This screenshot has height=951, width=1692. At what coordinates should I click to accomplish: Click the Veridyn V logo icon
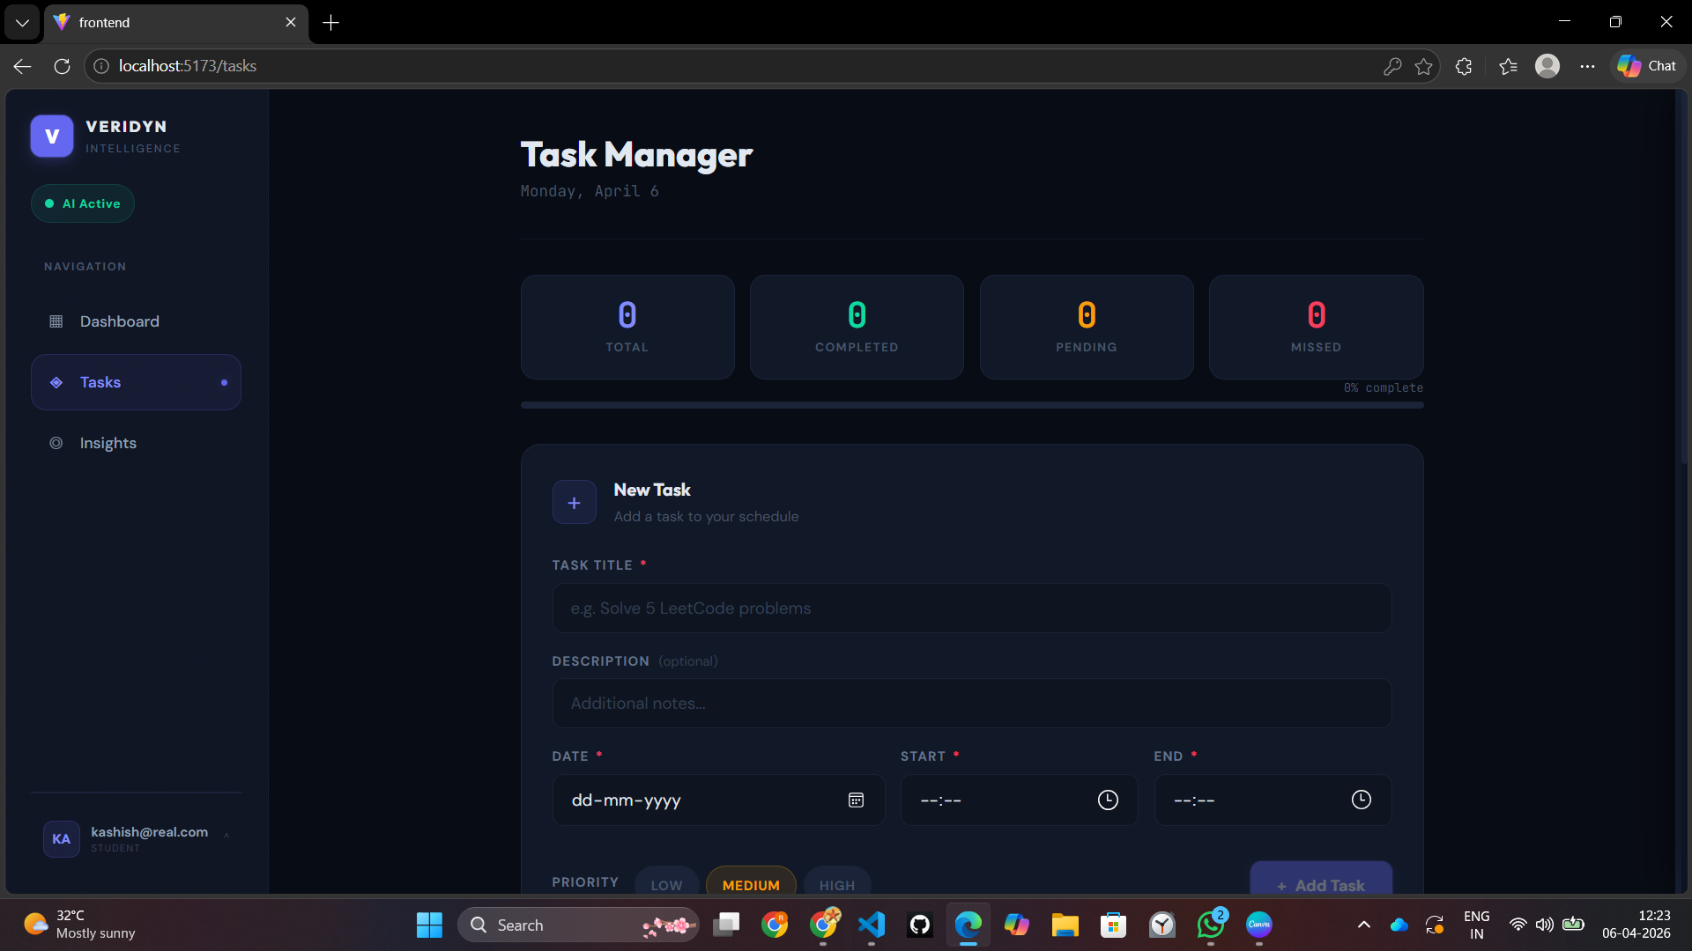click(x=52, y=136)
